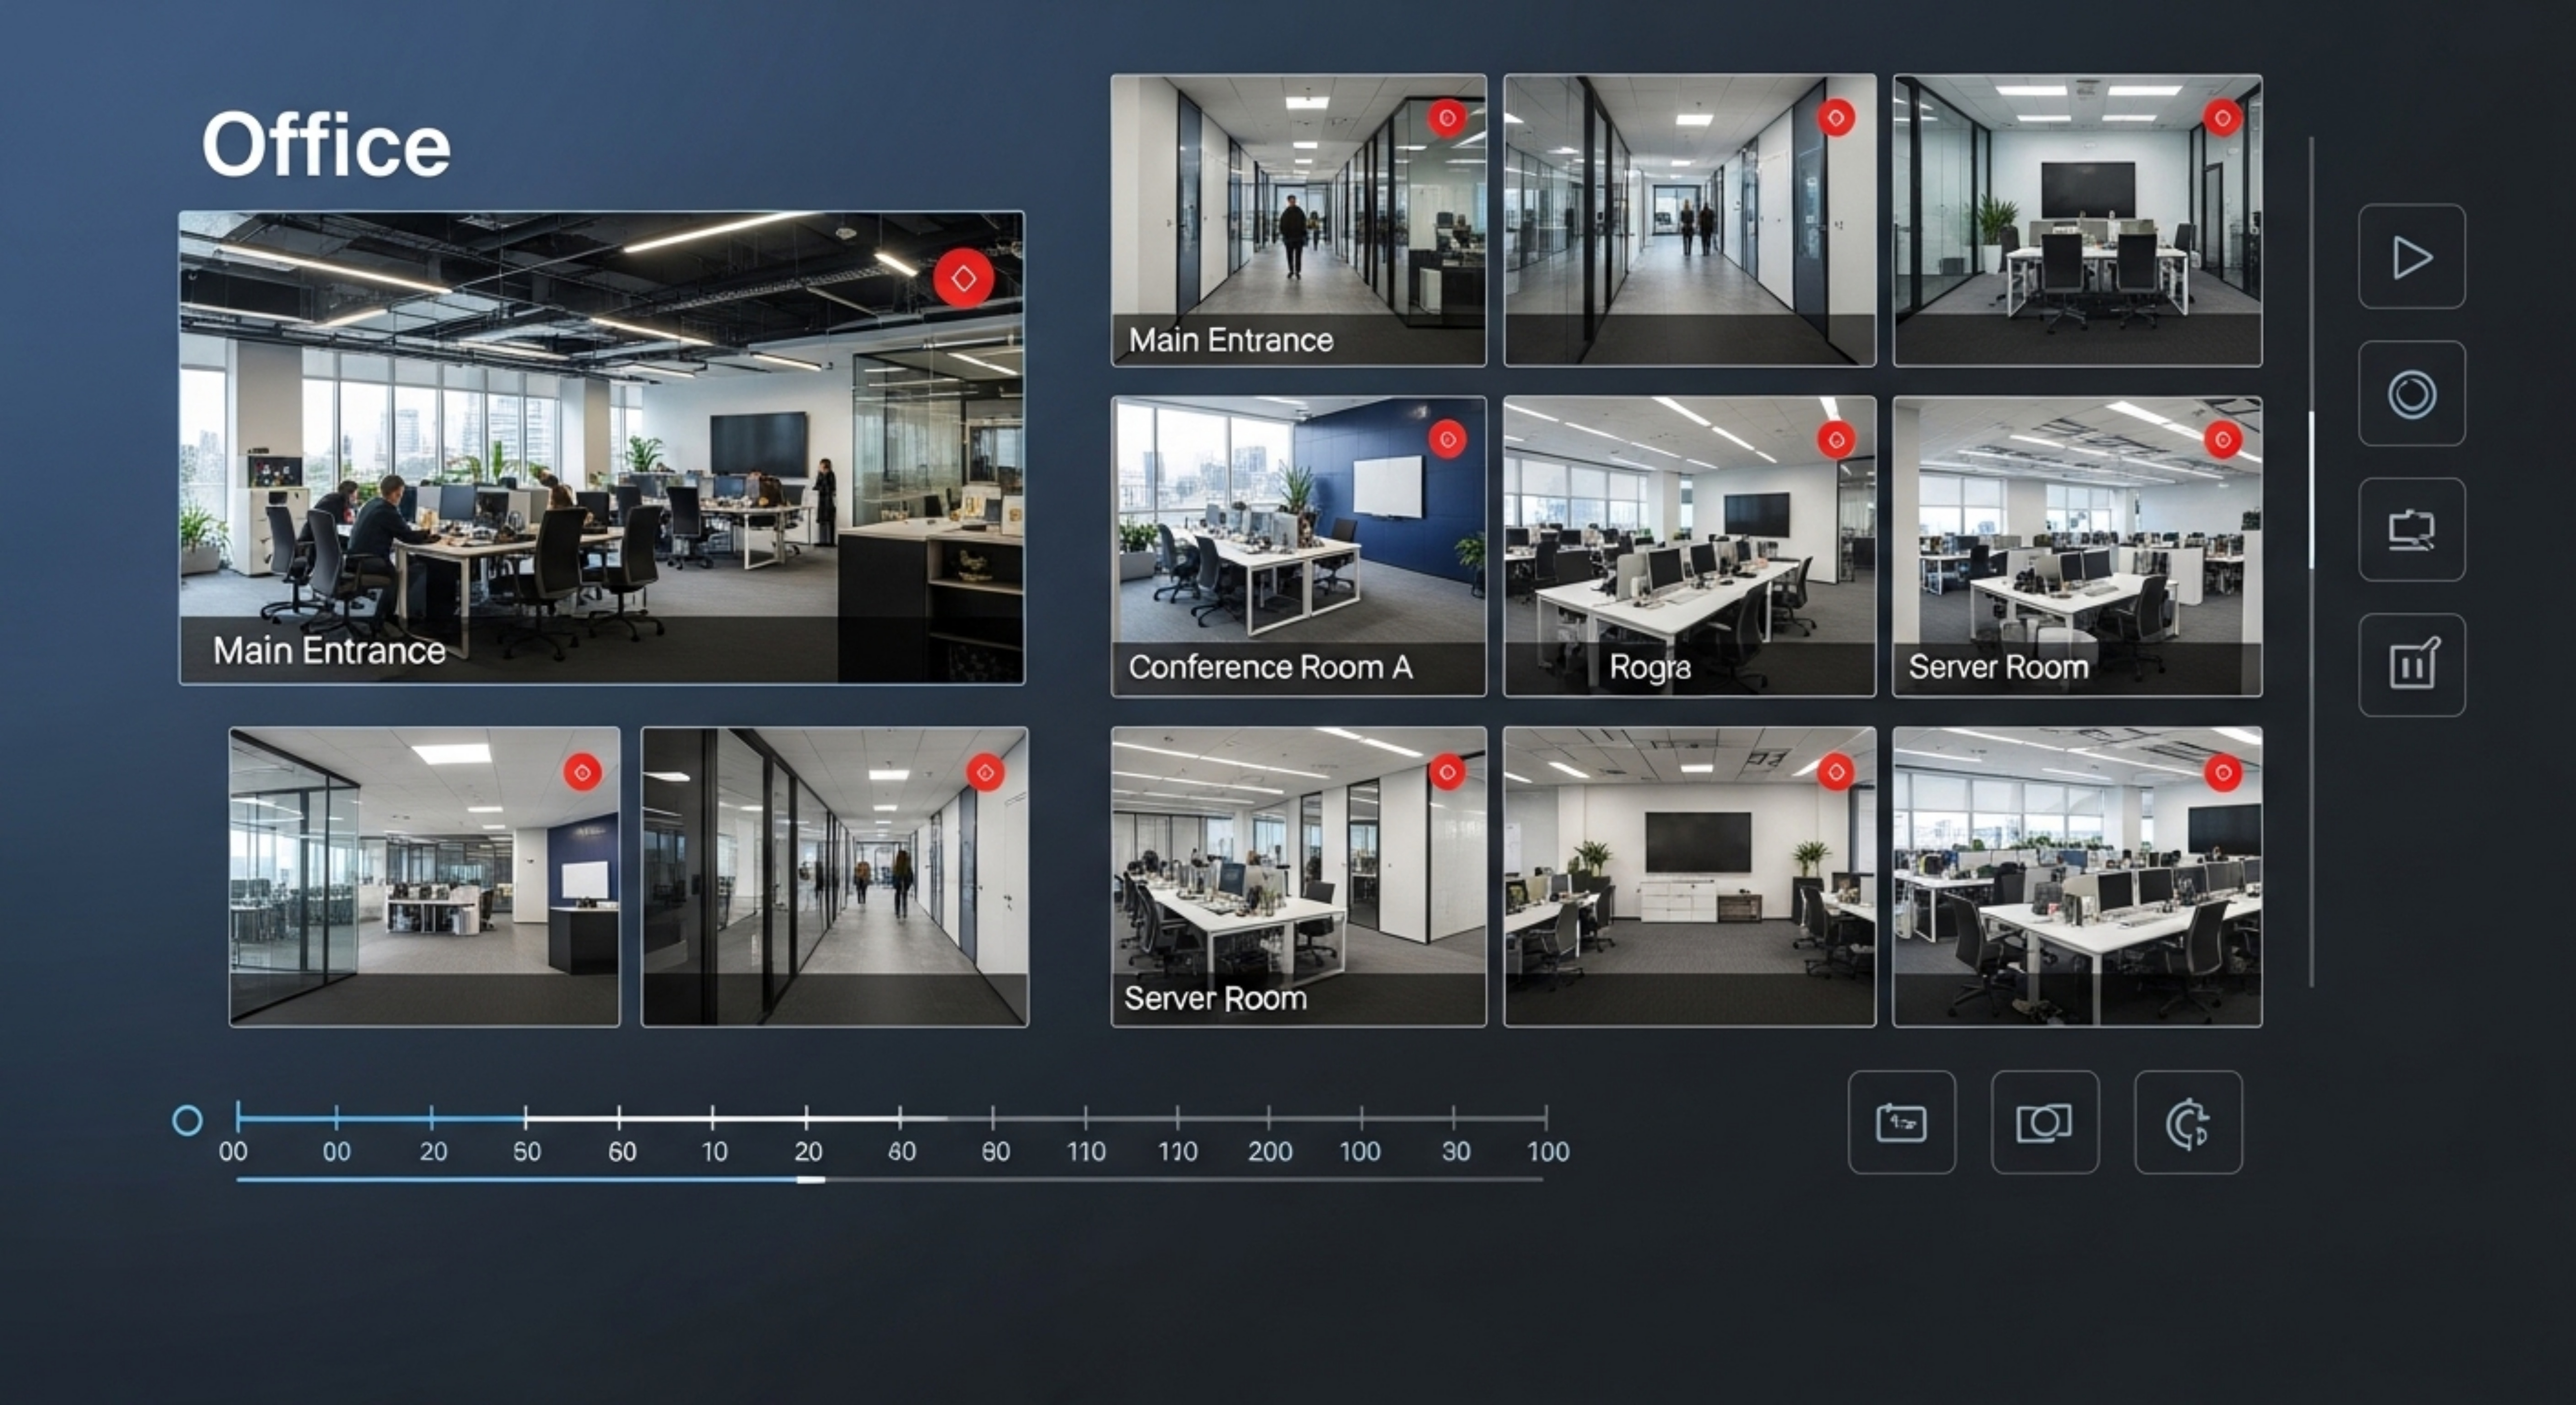2576x1405 pixels.
Task: Toggle record indicator on Conference Room A tile
Action: tap(1447, 439)
